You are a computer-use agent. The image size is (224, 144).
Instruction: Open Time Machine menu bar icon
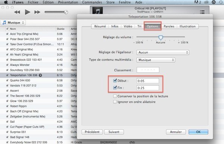220,2
